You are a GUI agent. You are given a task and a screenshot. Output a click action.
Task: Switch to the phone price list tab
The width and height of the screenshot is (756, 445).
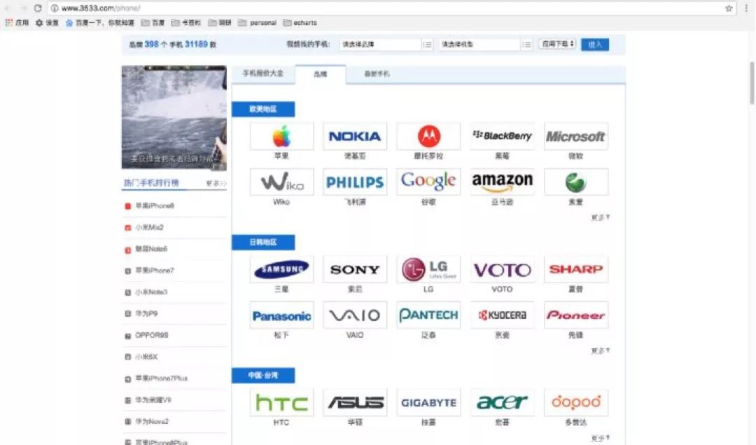tap(263, 74)
